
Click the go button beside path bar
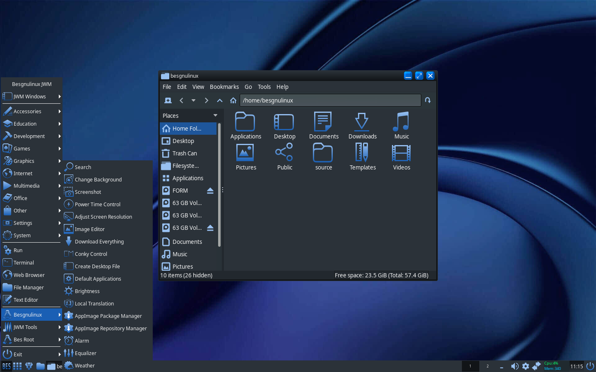(x=428, y=100)
